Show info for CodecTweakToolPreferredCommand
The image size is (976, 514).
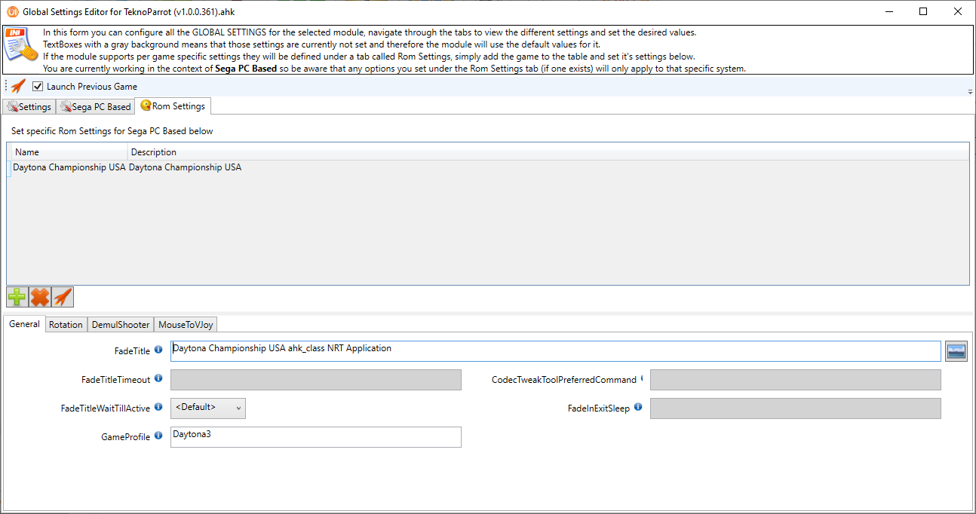(x=641, y=378)
